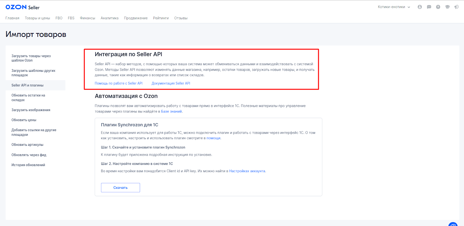This screenshot has height=226, width=464.
Task: Click the Автоматизация с Ozon heading
Action: pyautogui.click(x=126, y=96)
